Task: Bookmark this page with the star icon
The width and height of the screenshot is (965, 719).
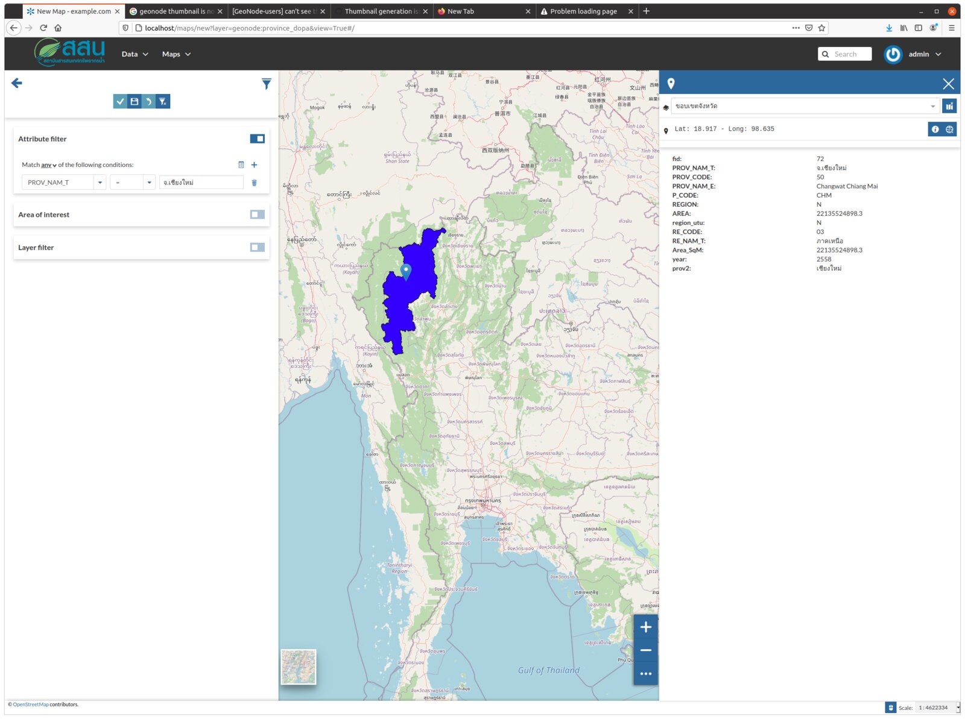Action: tap(821, 28)
